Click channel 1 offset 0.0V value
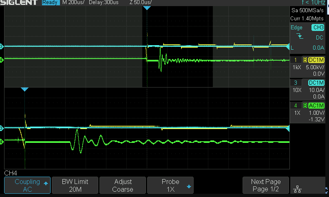The height and width of the screenshot is (197, 329). (x=319, y=74)
